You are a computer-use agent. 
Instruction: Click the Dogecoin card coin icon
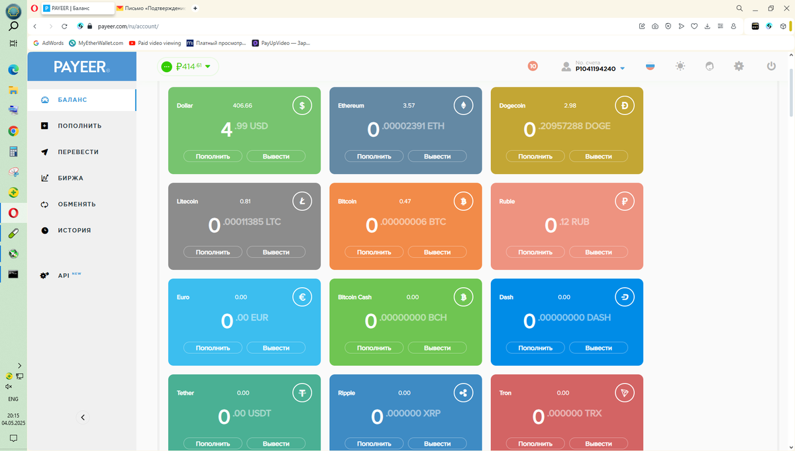point(624,106)
